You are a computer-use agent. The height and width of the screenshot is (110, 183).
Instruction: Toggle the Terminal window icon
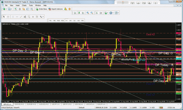click(x=28, y=9)
